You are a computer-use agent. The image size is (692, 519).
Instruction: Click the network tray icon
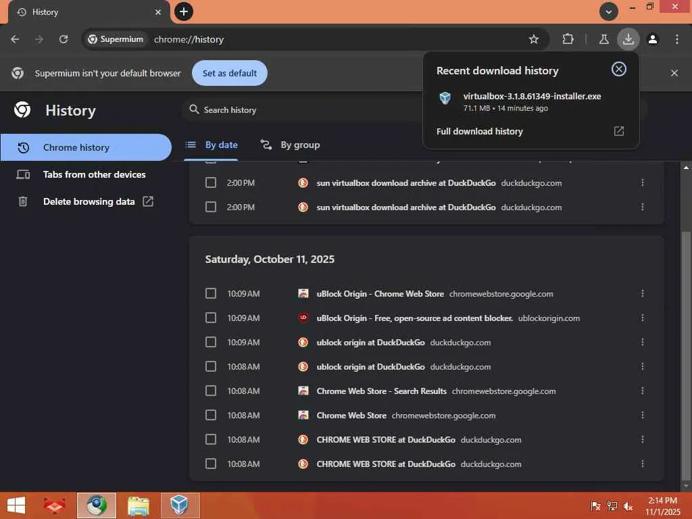612,506
